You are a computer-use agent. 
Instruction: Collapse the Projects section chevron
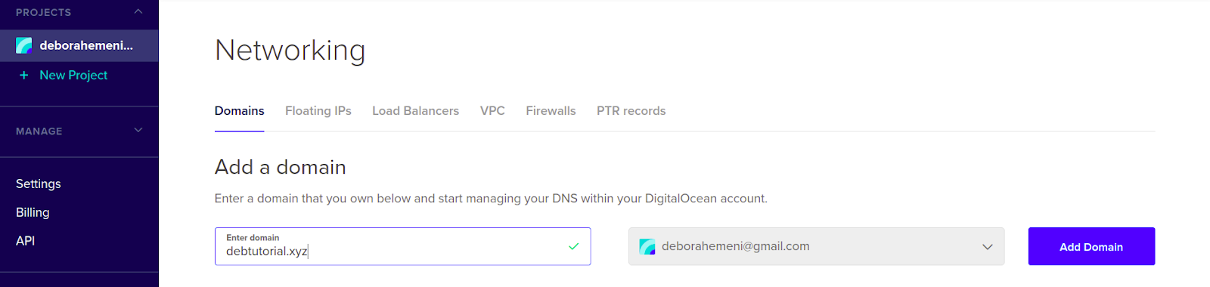point(138,11)
